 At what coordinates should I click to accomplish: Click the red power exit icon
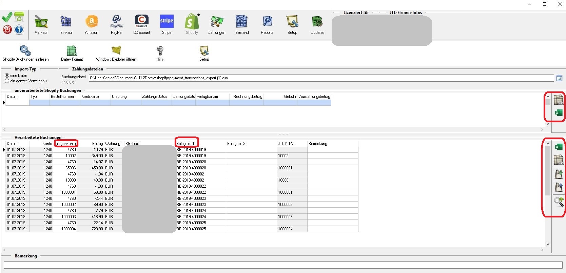7,29
